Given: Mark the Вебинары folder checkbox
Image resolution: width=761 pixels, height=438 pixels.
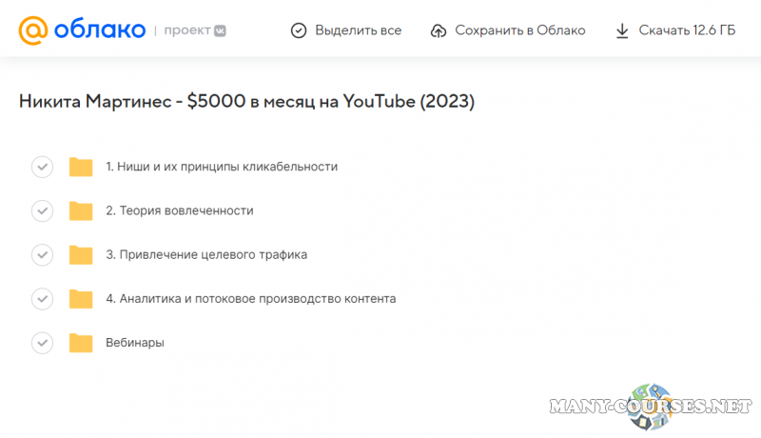Looking at the screenshot, I should (42, 343).
